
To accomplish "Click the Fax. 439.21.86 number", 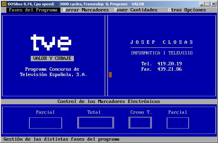I will coord(162,69).
